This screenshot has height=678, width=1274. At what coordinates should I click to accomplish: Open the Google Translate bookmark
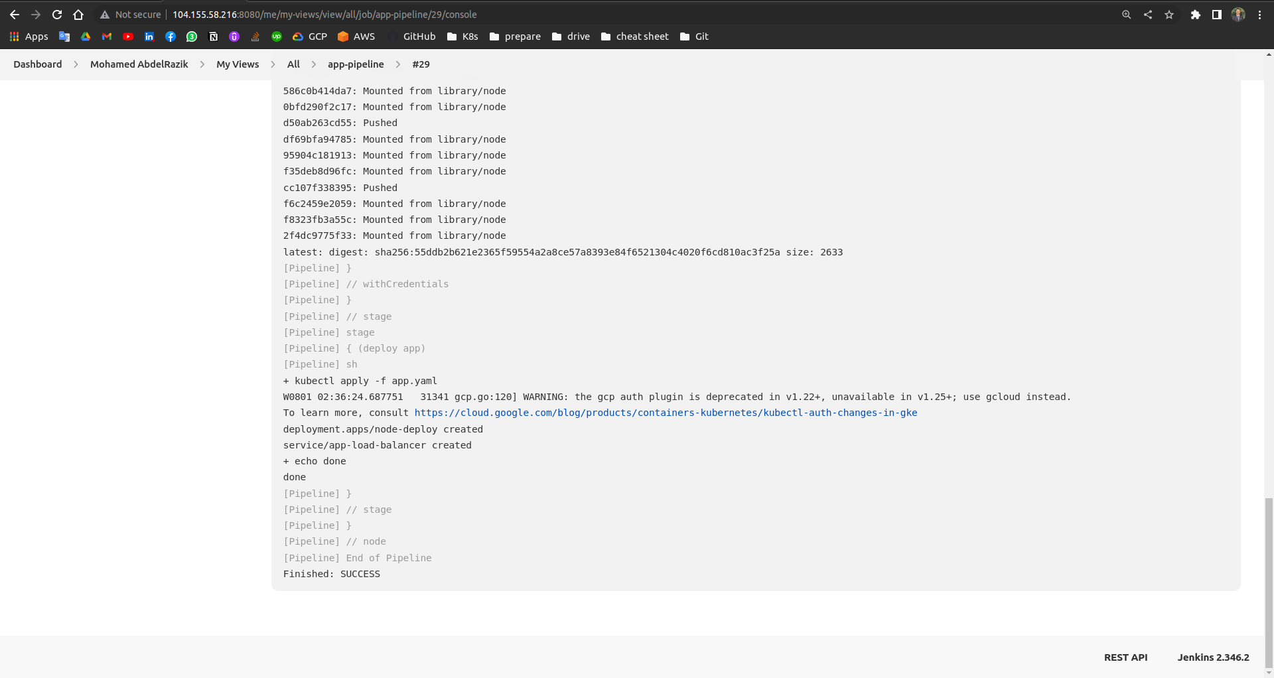(64, 36)
